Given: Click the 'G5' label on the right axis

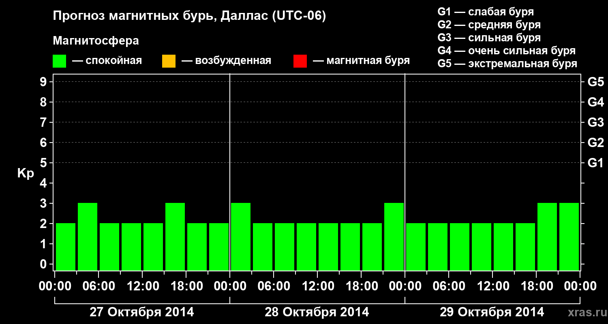Looking at the screenshot, I should tap(596, 82).
